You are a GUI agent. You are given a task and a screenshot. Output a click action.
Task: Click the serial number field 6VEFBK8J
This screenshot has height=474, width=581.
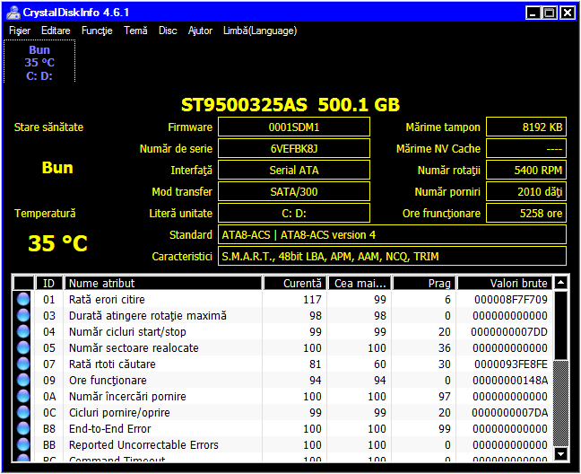(x=294, y=149)
